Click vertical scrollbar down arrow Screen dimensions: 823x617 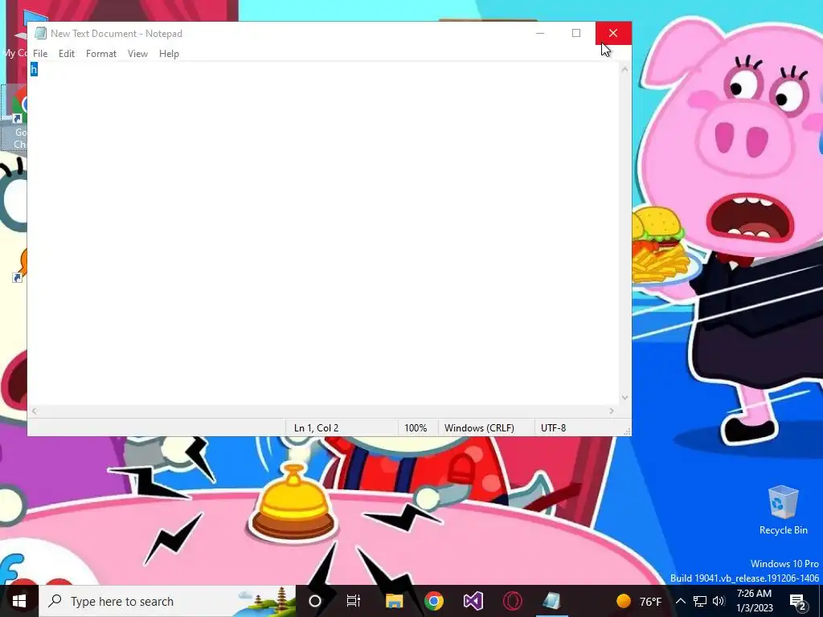(x=624, y=398)
